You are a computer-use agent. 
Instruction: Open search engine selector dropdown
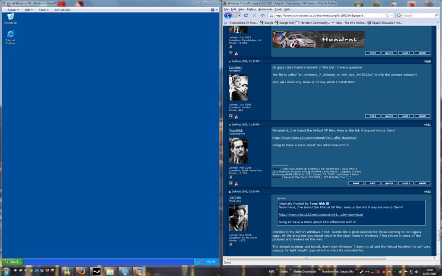tap(399, 16)
